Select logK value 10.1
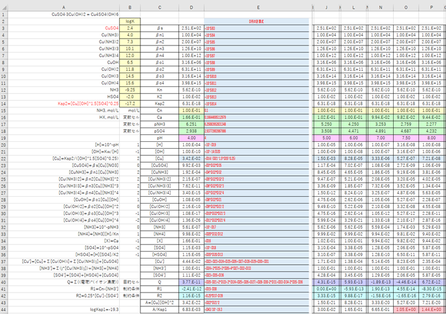Image resolution: width=446 pixels, height=314 pixels. 130,49
